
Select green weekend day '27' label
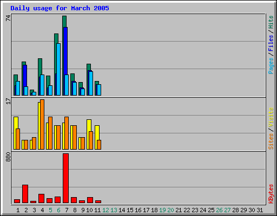227,210
